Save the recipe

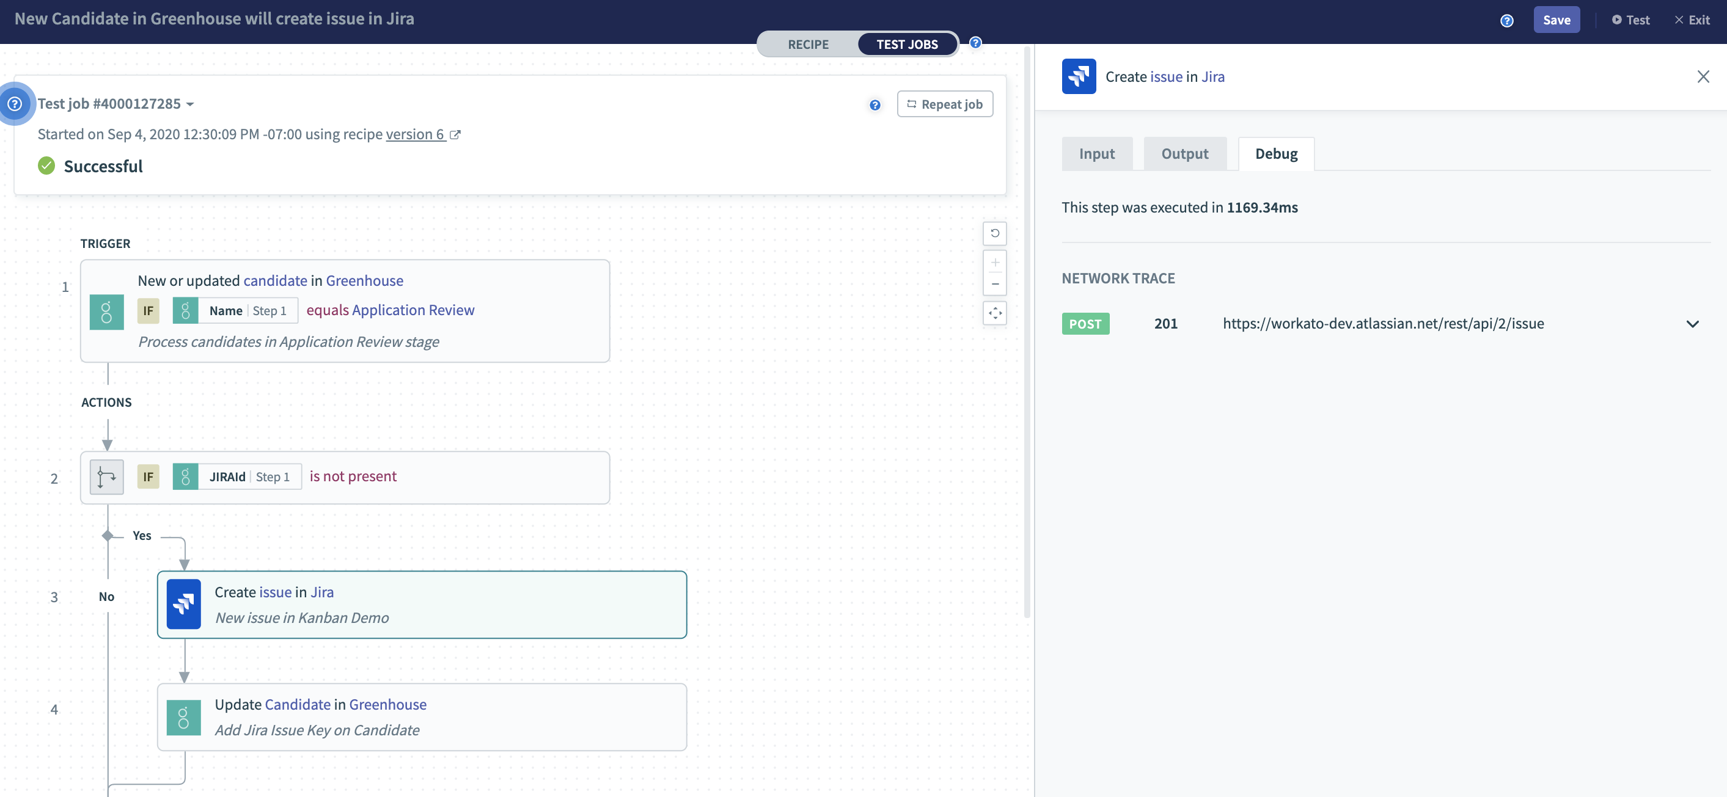point(1557,20)
